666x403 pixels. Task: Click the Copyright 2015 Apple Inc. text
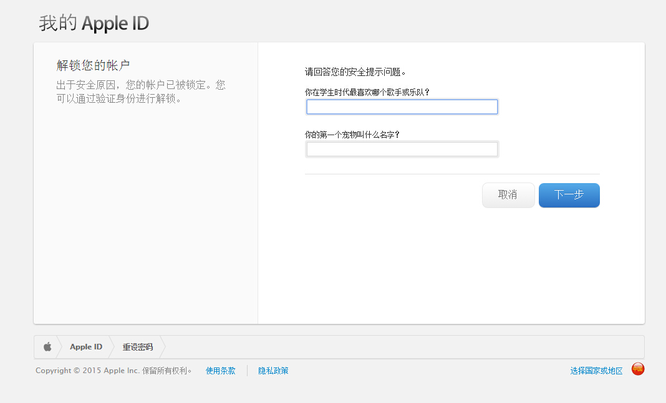pos(113,371)
